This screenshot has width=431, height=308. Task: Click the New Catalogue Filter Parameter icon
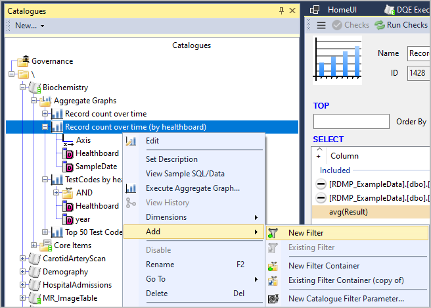(273, 299)
